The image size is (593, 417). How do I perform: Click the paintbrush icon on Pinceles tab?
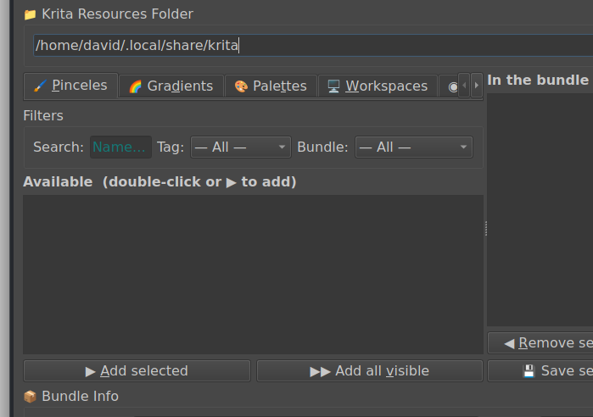click(39, 86)
